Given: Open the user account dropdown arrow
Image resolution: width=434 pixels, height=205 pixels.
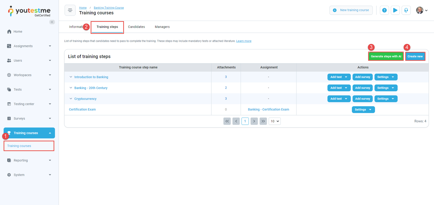Looking at the screenshot, I should (x=426, y=11).
